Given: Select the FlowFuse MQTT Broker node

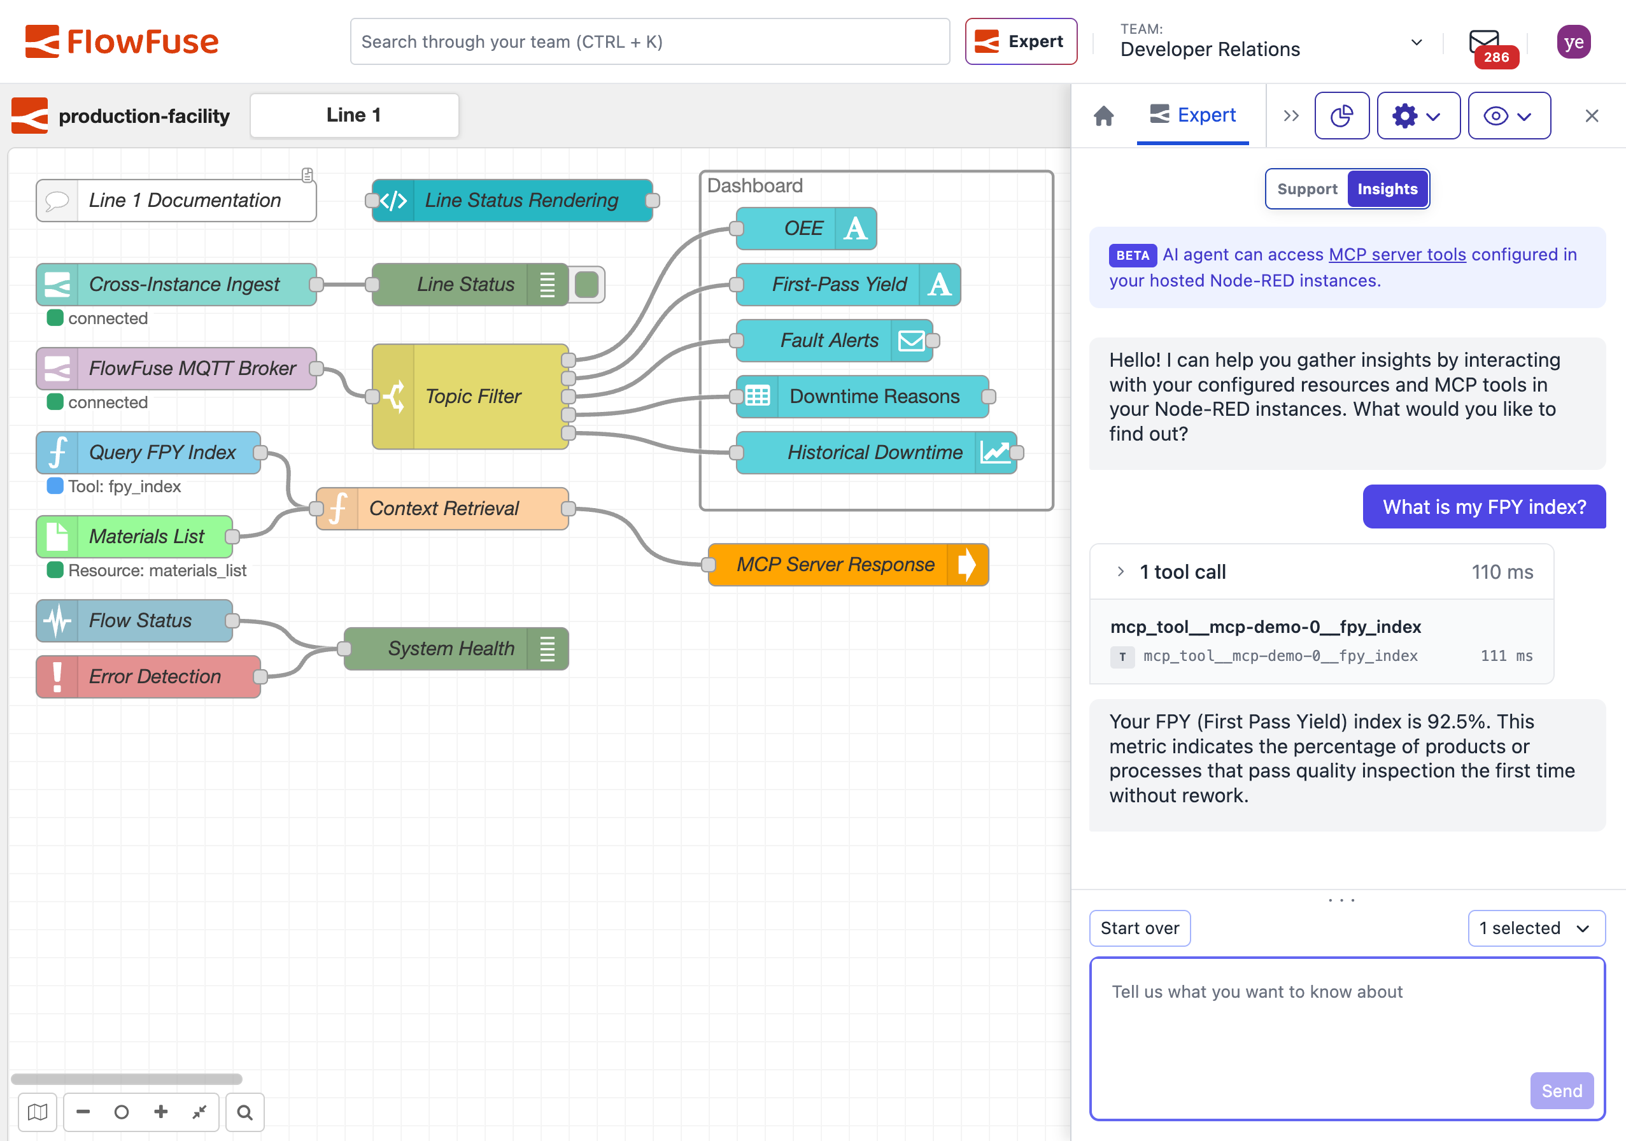Looking at the screenshot, I should tap(176, 368).
